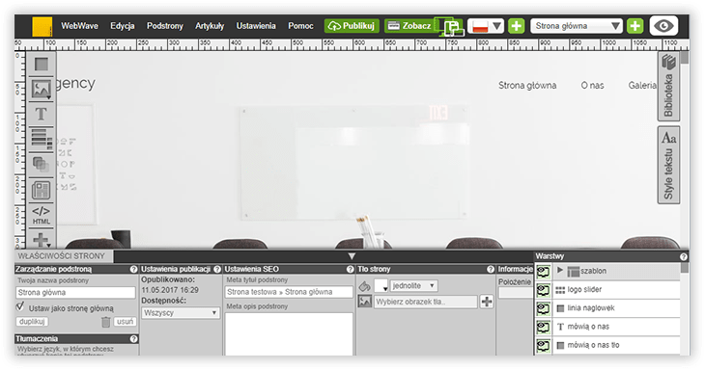Screen dimensions: 705x370
Task: Choose the HTML embed tool
Action: pyautogui.click(x=41, y=215)
